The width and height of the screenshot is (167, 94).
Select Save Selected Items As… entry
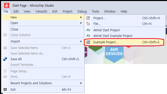click(x=43, y=53)
